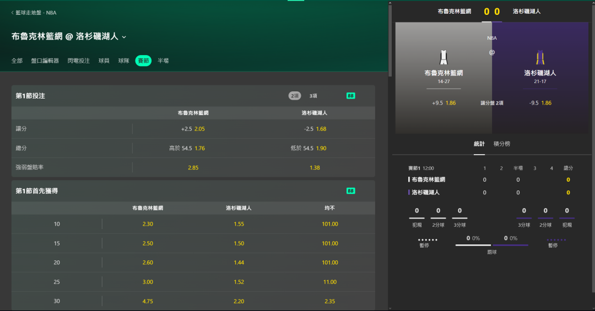
Task: Switch to the 球員 tab
Action: 104,61
